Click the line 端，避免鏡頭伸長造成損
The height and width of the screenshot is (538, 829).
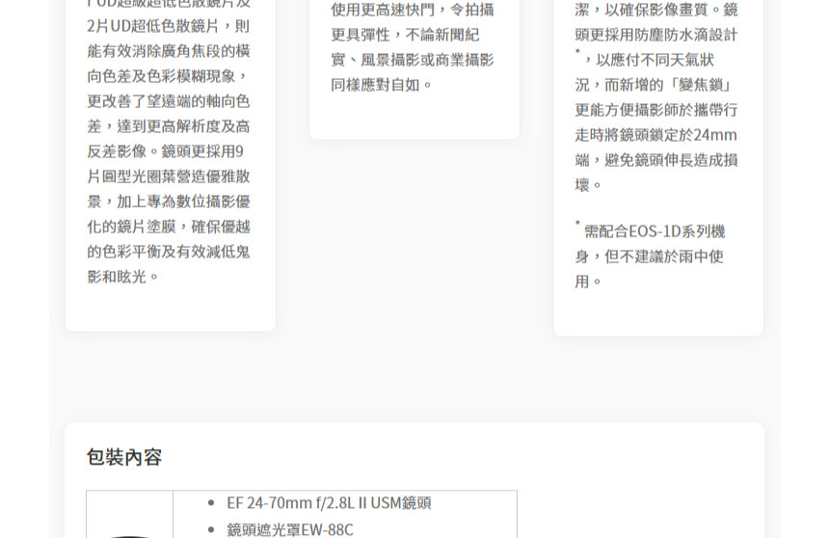tap(656, 160)
